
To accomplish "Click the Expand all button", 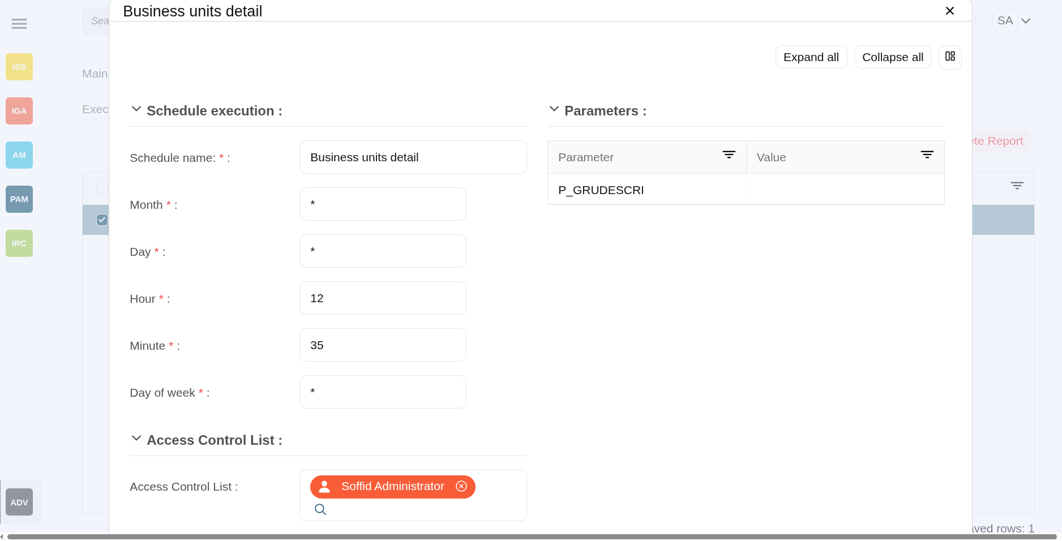I will tap(811, 57).
